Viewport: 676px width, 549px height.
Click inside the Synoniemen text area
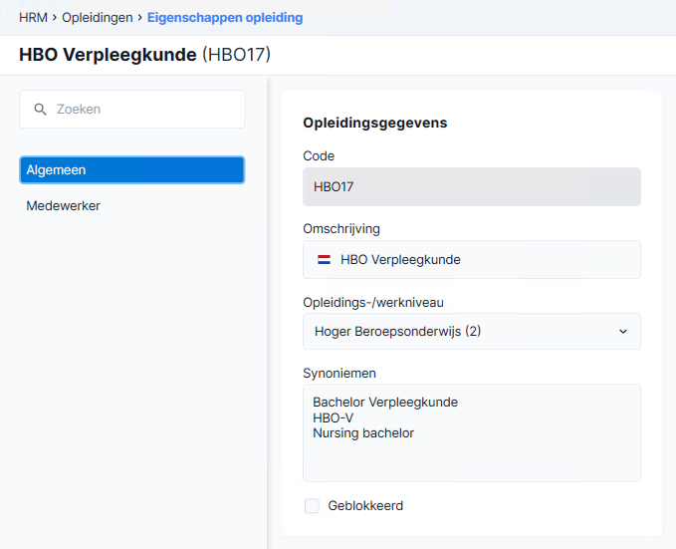coord(472,432)
